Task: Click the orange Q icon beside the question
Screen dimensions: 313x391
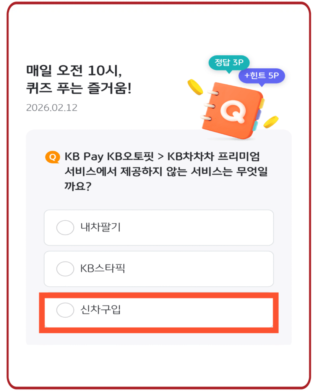Action: pos(52,157)
